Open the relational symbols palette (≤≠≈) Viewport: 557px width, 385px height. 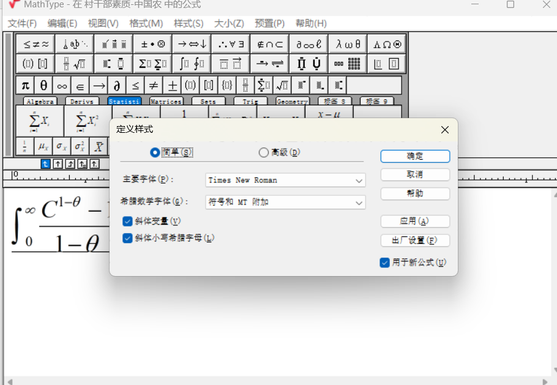coord(35,44)
